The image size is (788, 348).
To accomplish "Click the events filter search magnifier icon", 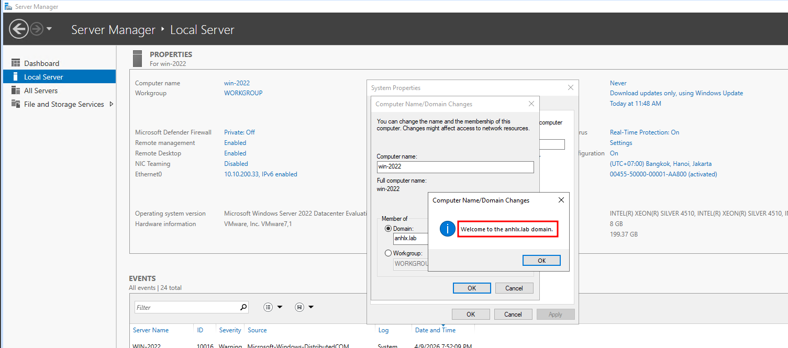I will 243,308.
